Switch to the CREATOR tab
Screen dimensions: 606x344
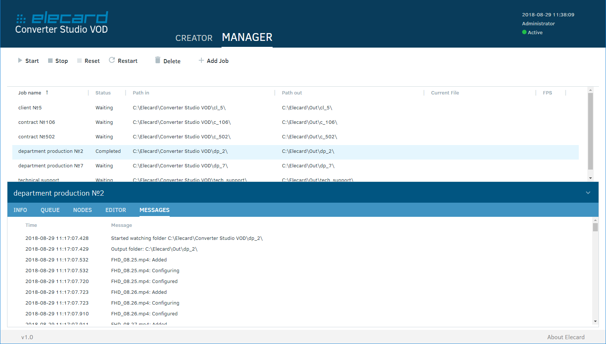coord(194,38)
